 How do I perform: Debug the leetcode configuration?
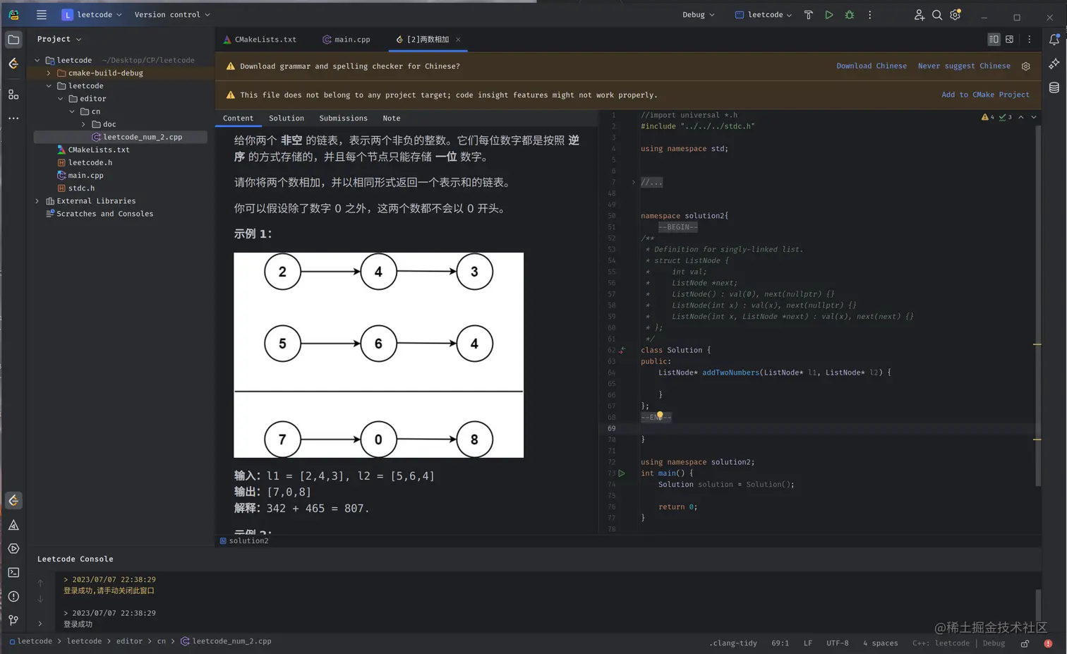point(850,15)
